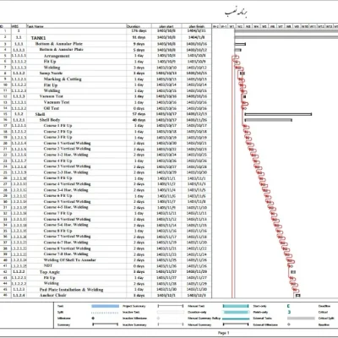This screenshot has width=338, height=338.
Task: Click the Shell Body gray Gantt bar
Action: [x=269, y=120]
